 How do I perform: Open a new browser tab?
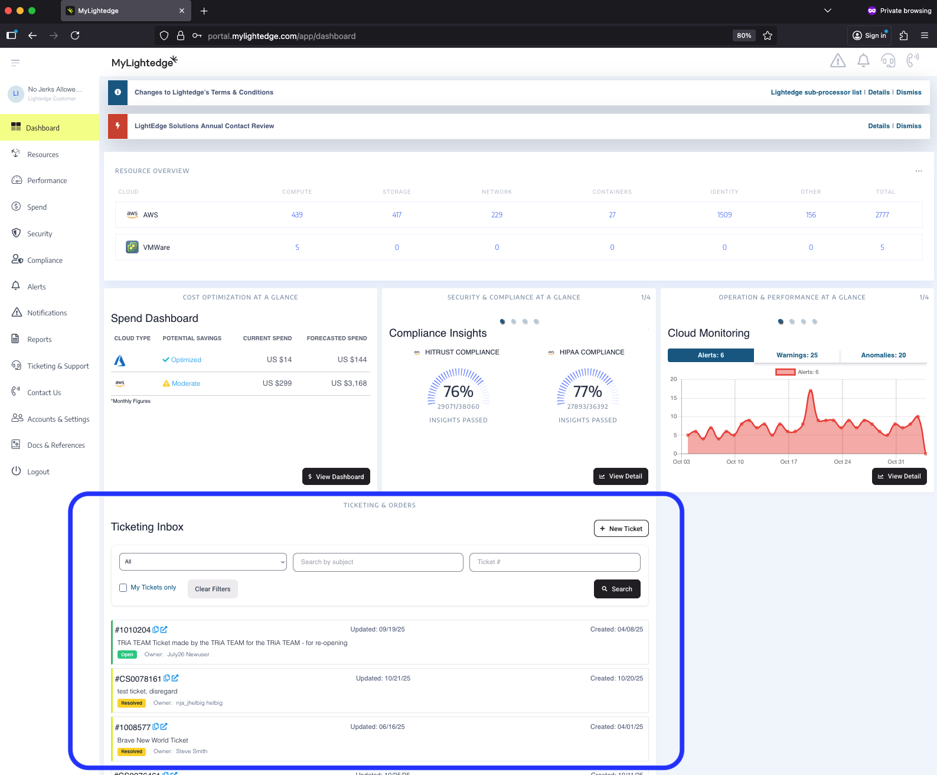204,11
